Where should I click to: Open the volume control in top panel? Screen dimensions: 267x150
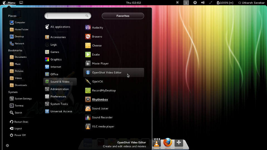203,2
